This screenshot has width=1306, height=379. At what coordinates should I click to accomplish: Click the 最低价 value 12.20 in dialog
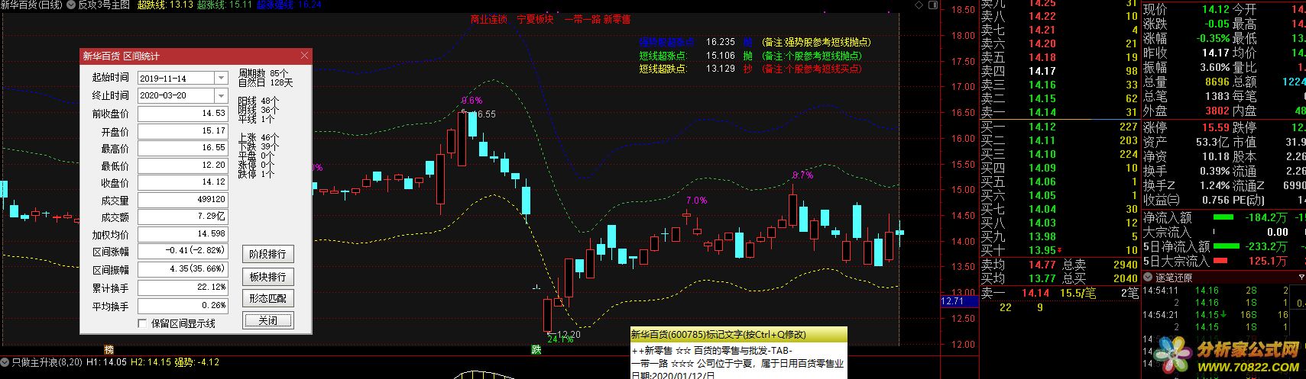[183, 165]
